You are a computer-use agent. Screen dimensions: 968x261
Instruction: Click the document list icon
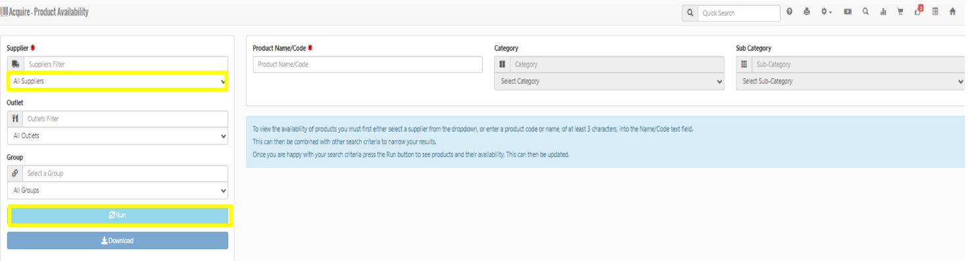pos(935,12)
